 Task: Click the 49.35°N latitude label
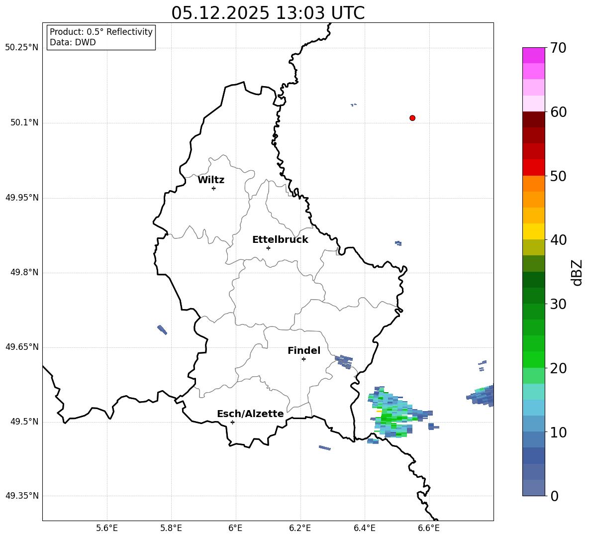tap(21, 496)
